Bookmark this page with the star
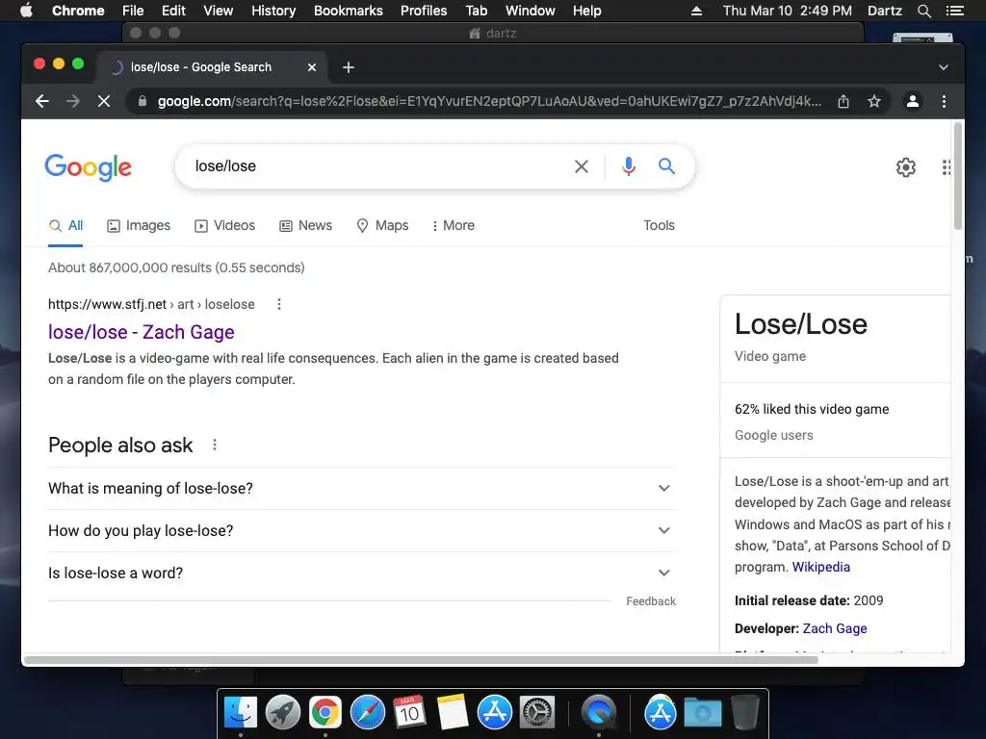The image size is (986, 739). click(874, 101)
